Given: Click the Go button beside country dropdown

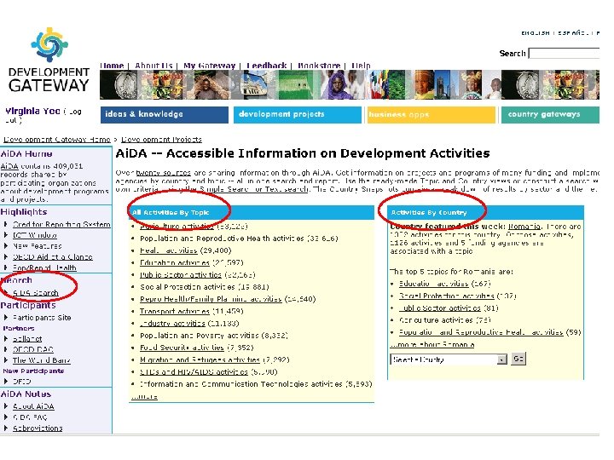Looking at the screenshot, I should (518, 359).
